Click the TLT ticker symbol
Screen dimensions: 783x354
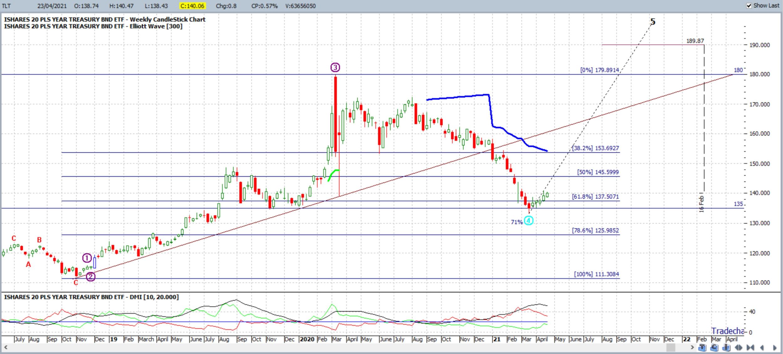point(6,6)
